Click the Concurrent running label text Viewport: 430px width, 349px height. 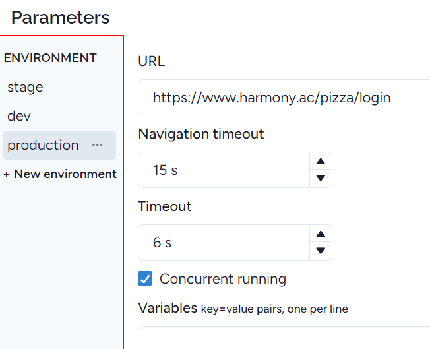(223, 279)
